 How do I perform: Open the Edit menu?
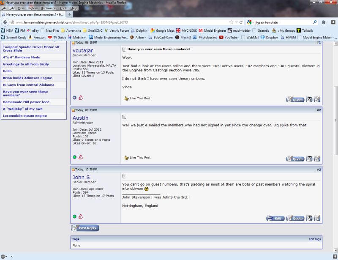click(12, 8)
